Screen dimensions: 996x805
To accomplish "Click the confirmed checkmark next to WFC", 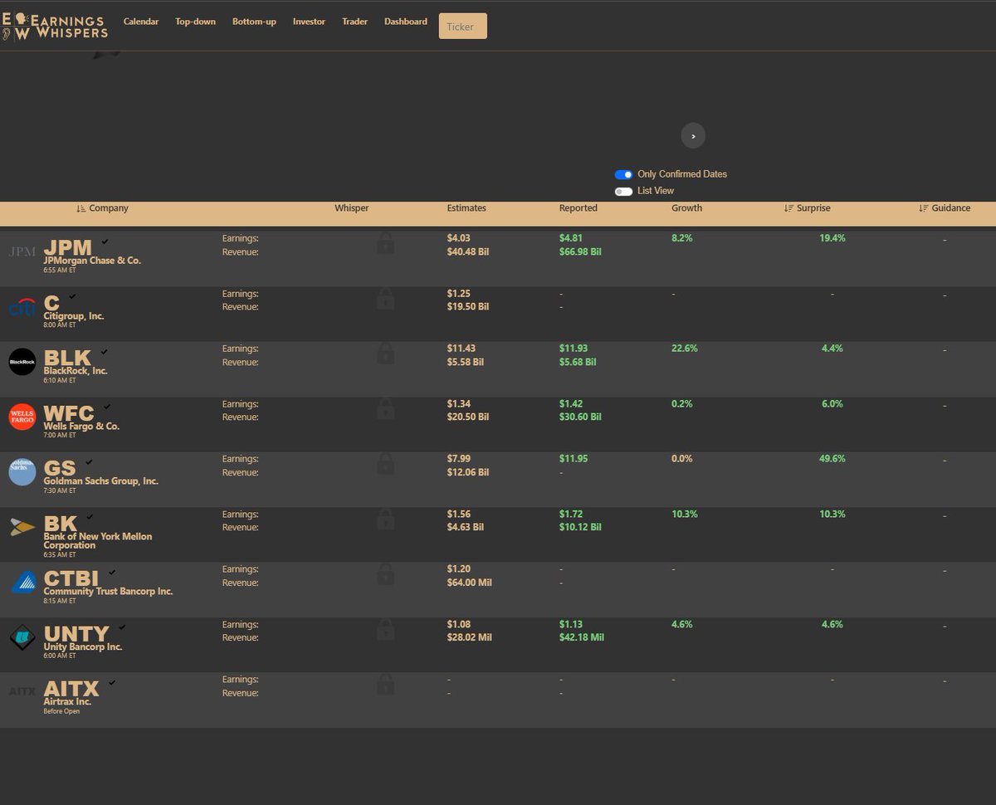I will 106,407.
